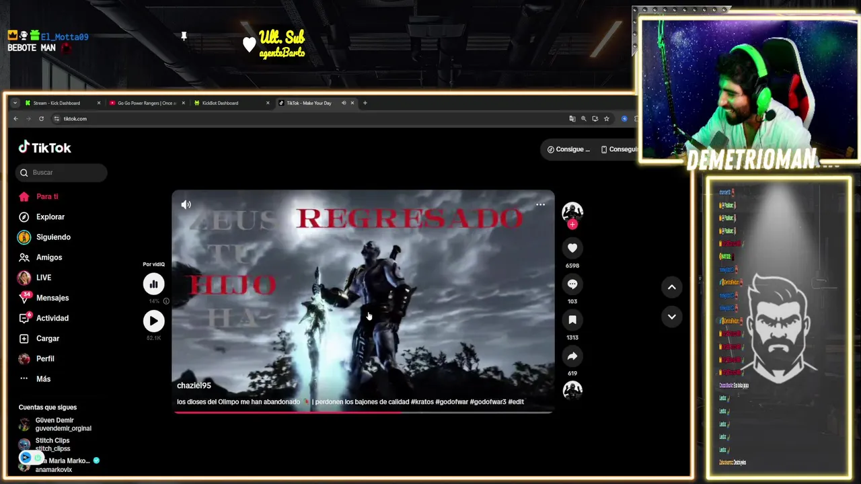Select the TikTok - Make Your Day tab

(x=309, y=103)
